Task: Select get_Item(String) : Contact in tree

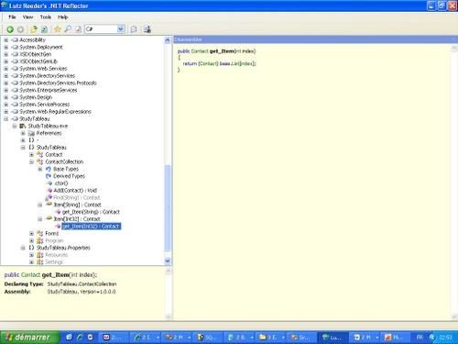Action: click(x=91, y=212)
